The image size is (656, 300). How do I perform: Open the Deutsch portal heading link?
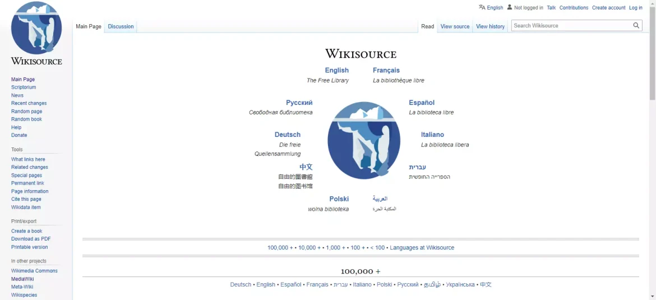288,135
